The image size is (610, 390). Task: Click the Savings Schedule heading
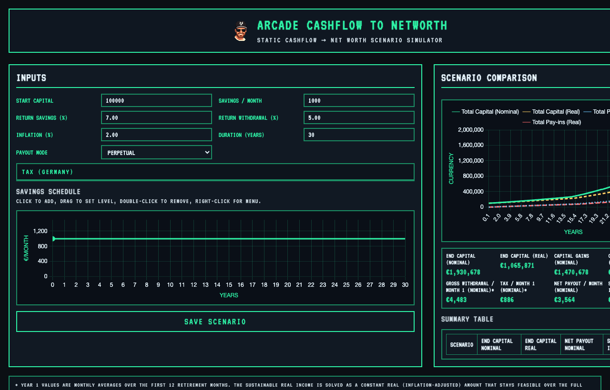[x=48, y=192]
